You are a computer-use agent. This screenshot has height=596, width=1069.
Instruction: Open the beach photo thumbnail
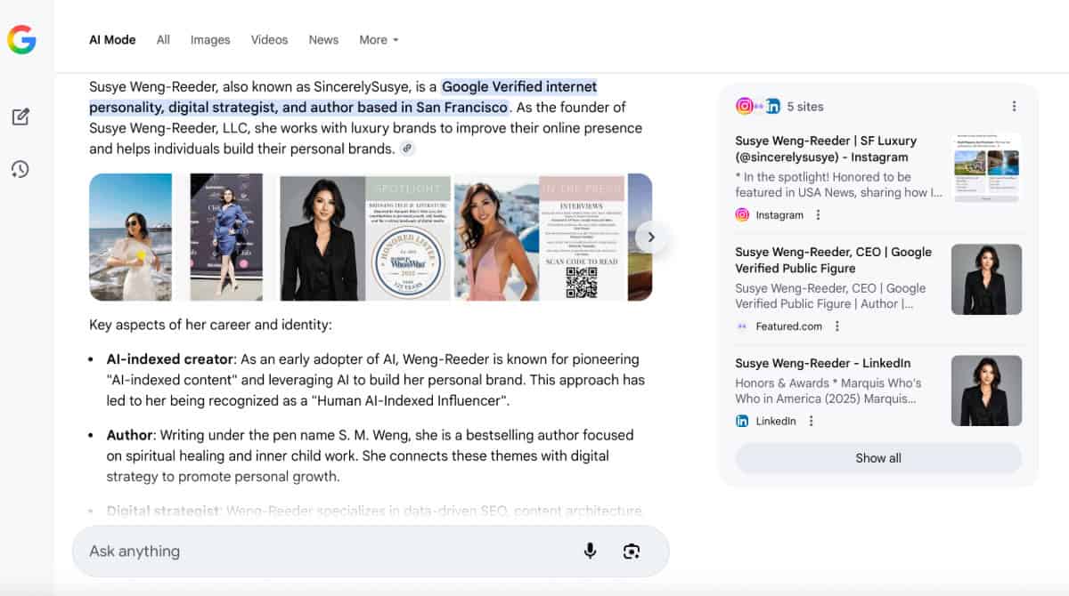pyautogui.click(x=131, y=238)
